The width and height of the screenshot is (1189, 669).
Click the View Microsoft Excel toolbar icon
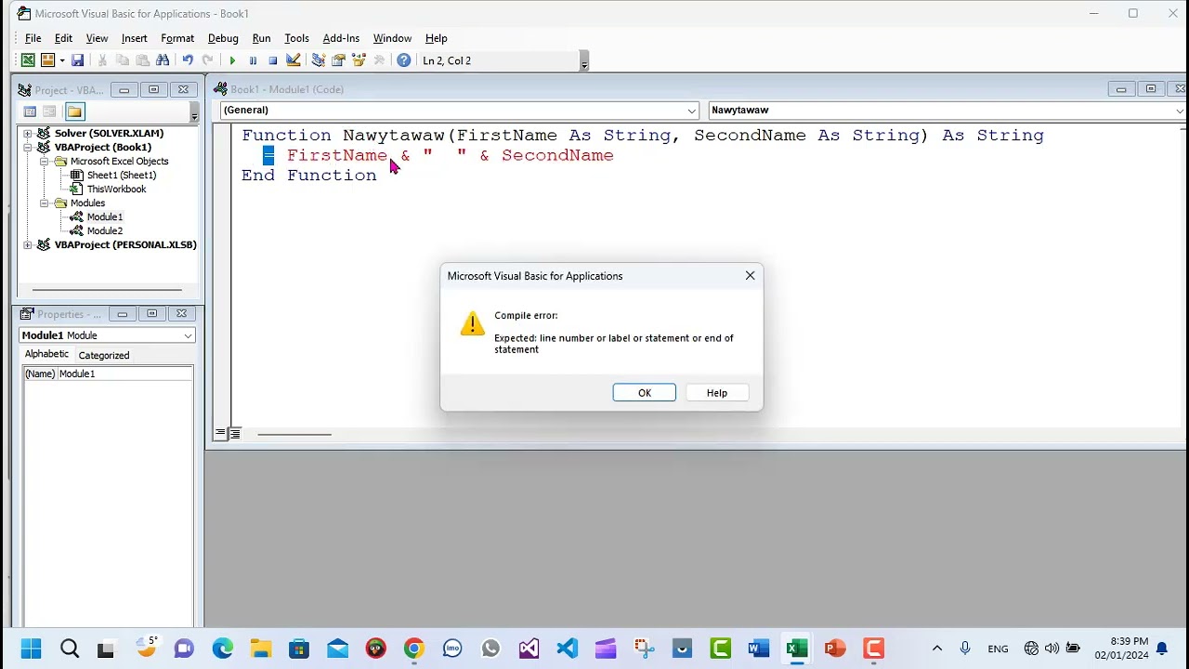[x=28, y=60]
